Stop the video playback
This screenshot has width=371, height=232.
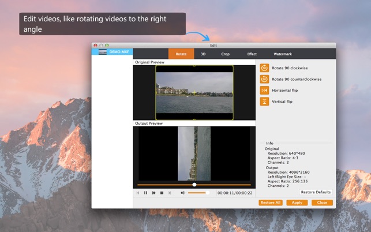(x=162, y=193)
